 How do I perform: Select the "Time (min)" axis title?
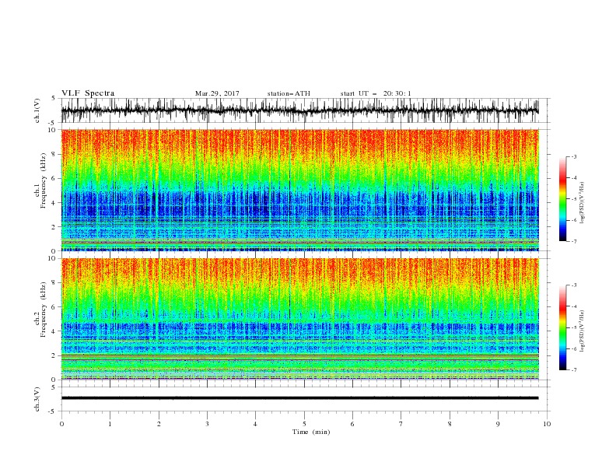311,432
